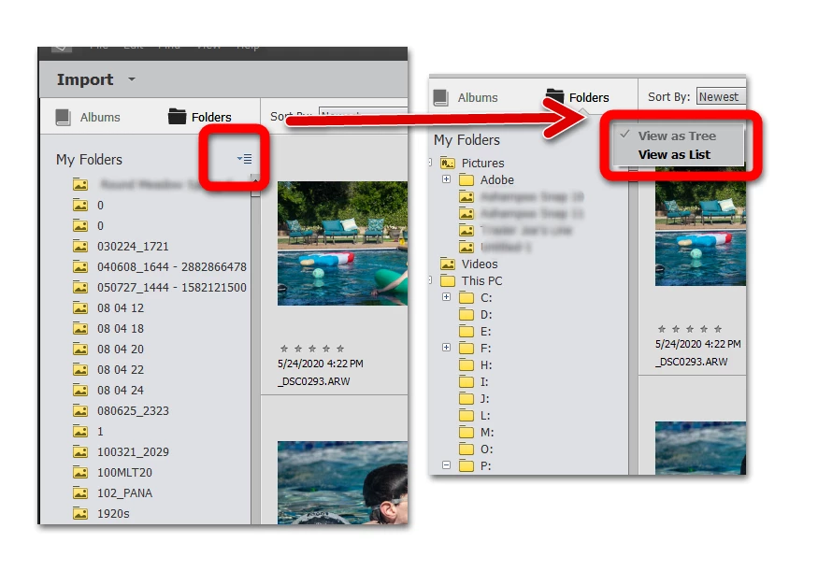Viewport: 818px width, 571px height.
Task: Collapse the P: drive node
Action: pyautogui.click(x=446, y=464)
